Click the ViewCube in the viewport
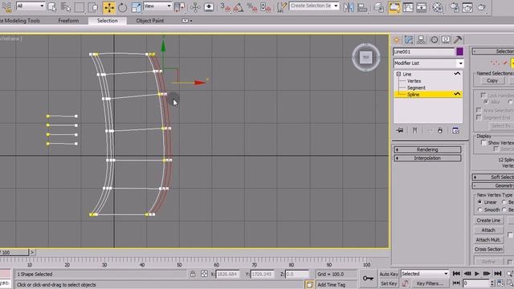The height and width of the screenshot is (289, 514). click(366, 57)
